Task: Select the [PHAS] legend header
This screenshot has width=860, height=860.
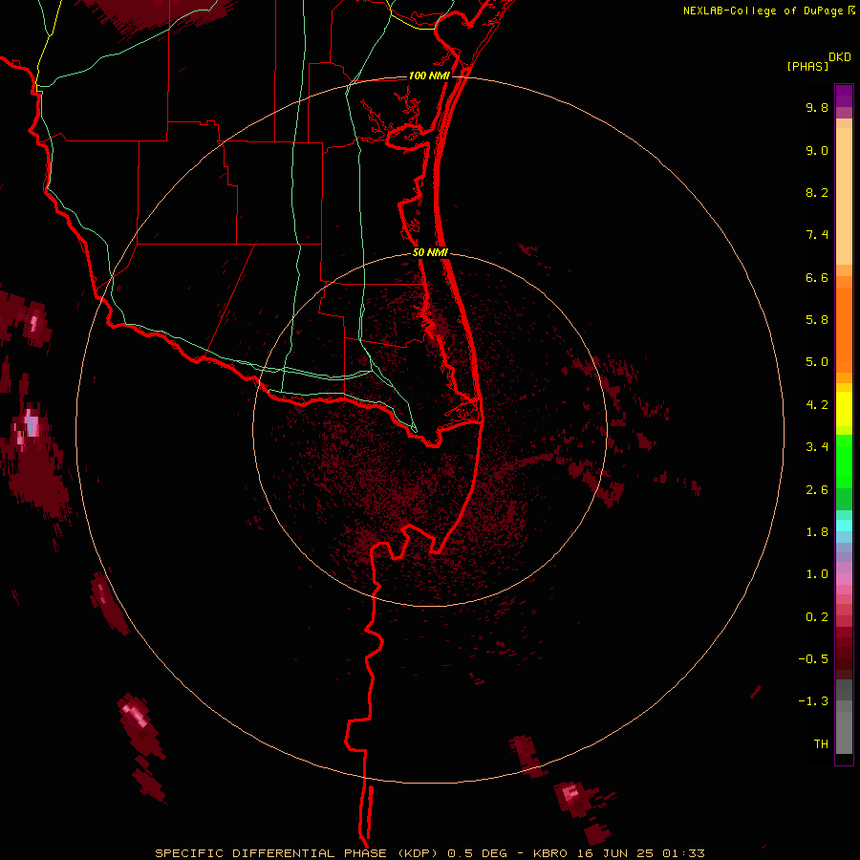Action: (x=807, y=66)
